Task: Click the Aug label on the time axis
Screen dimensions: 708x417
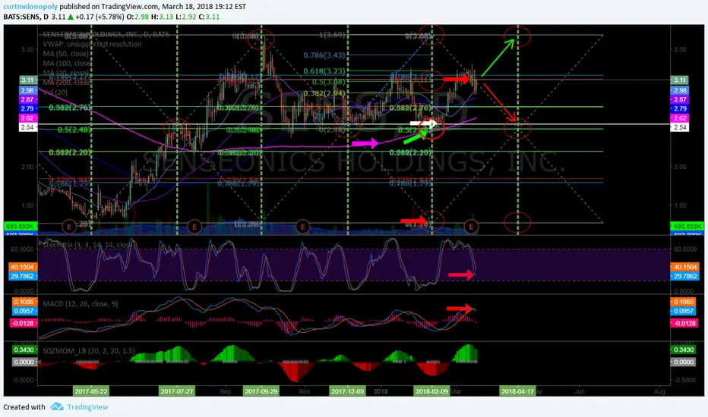Action: pyautogui.click(x=659, y=391)
